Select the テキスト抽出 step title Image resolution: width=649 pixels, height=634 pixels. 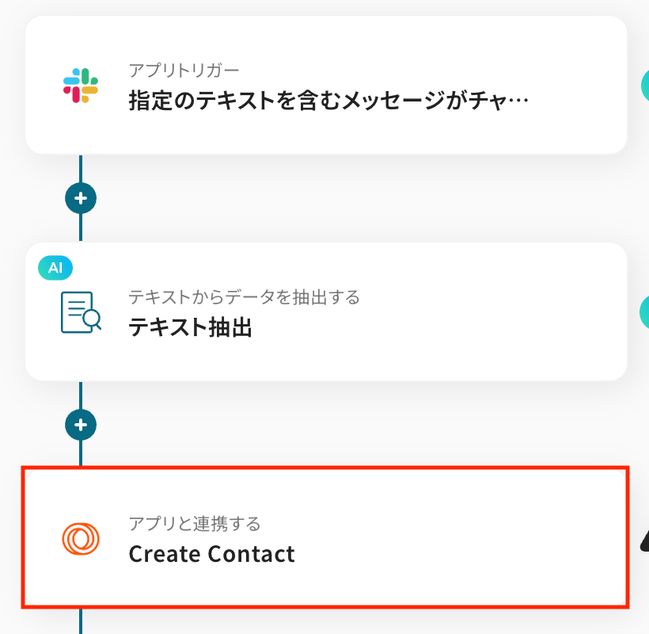(190, 328)
